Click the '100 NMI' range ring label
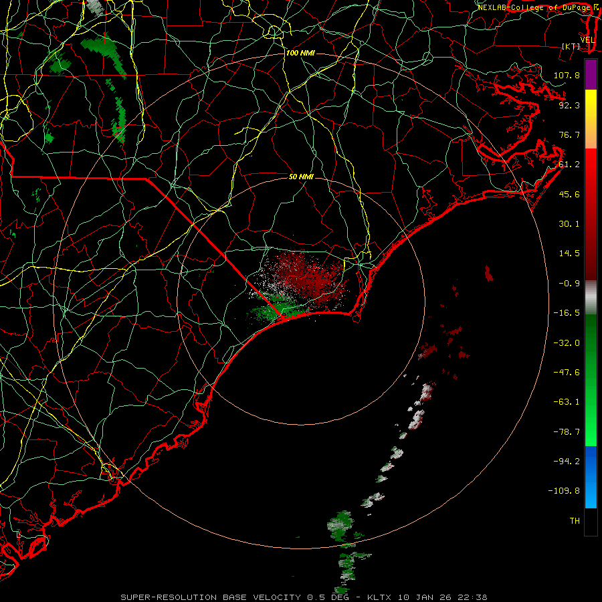This screenshot has height=602, width=602. point(300,53)
